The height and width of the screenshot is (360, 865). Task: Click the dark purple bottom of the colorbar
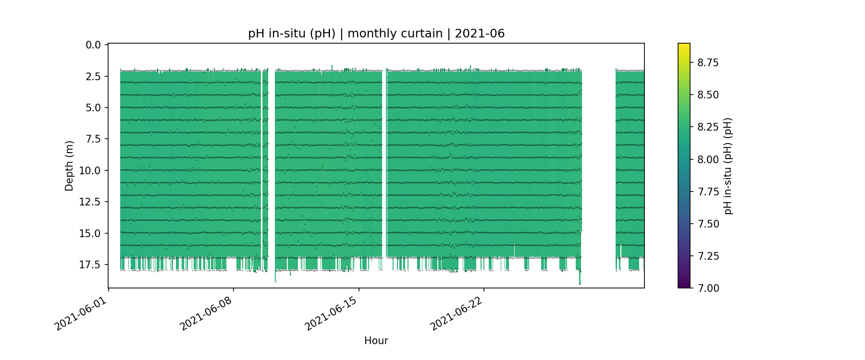(684, 285)
